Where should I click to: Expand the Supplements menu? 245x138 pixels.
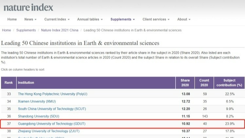[122, 19]
